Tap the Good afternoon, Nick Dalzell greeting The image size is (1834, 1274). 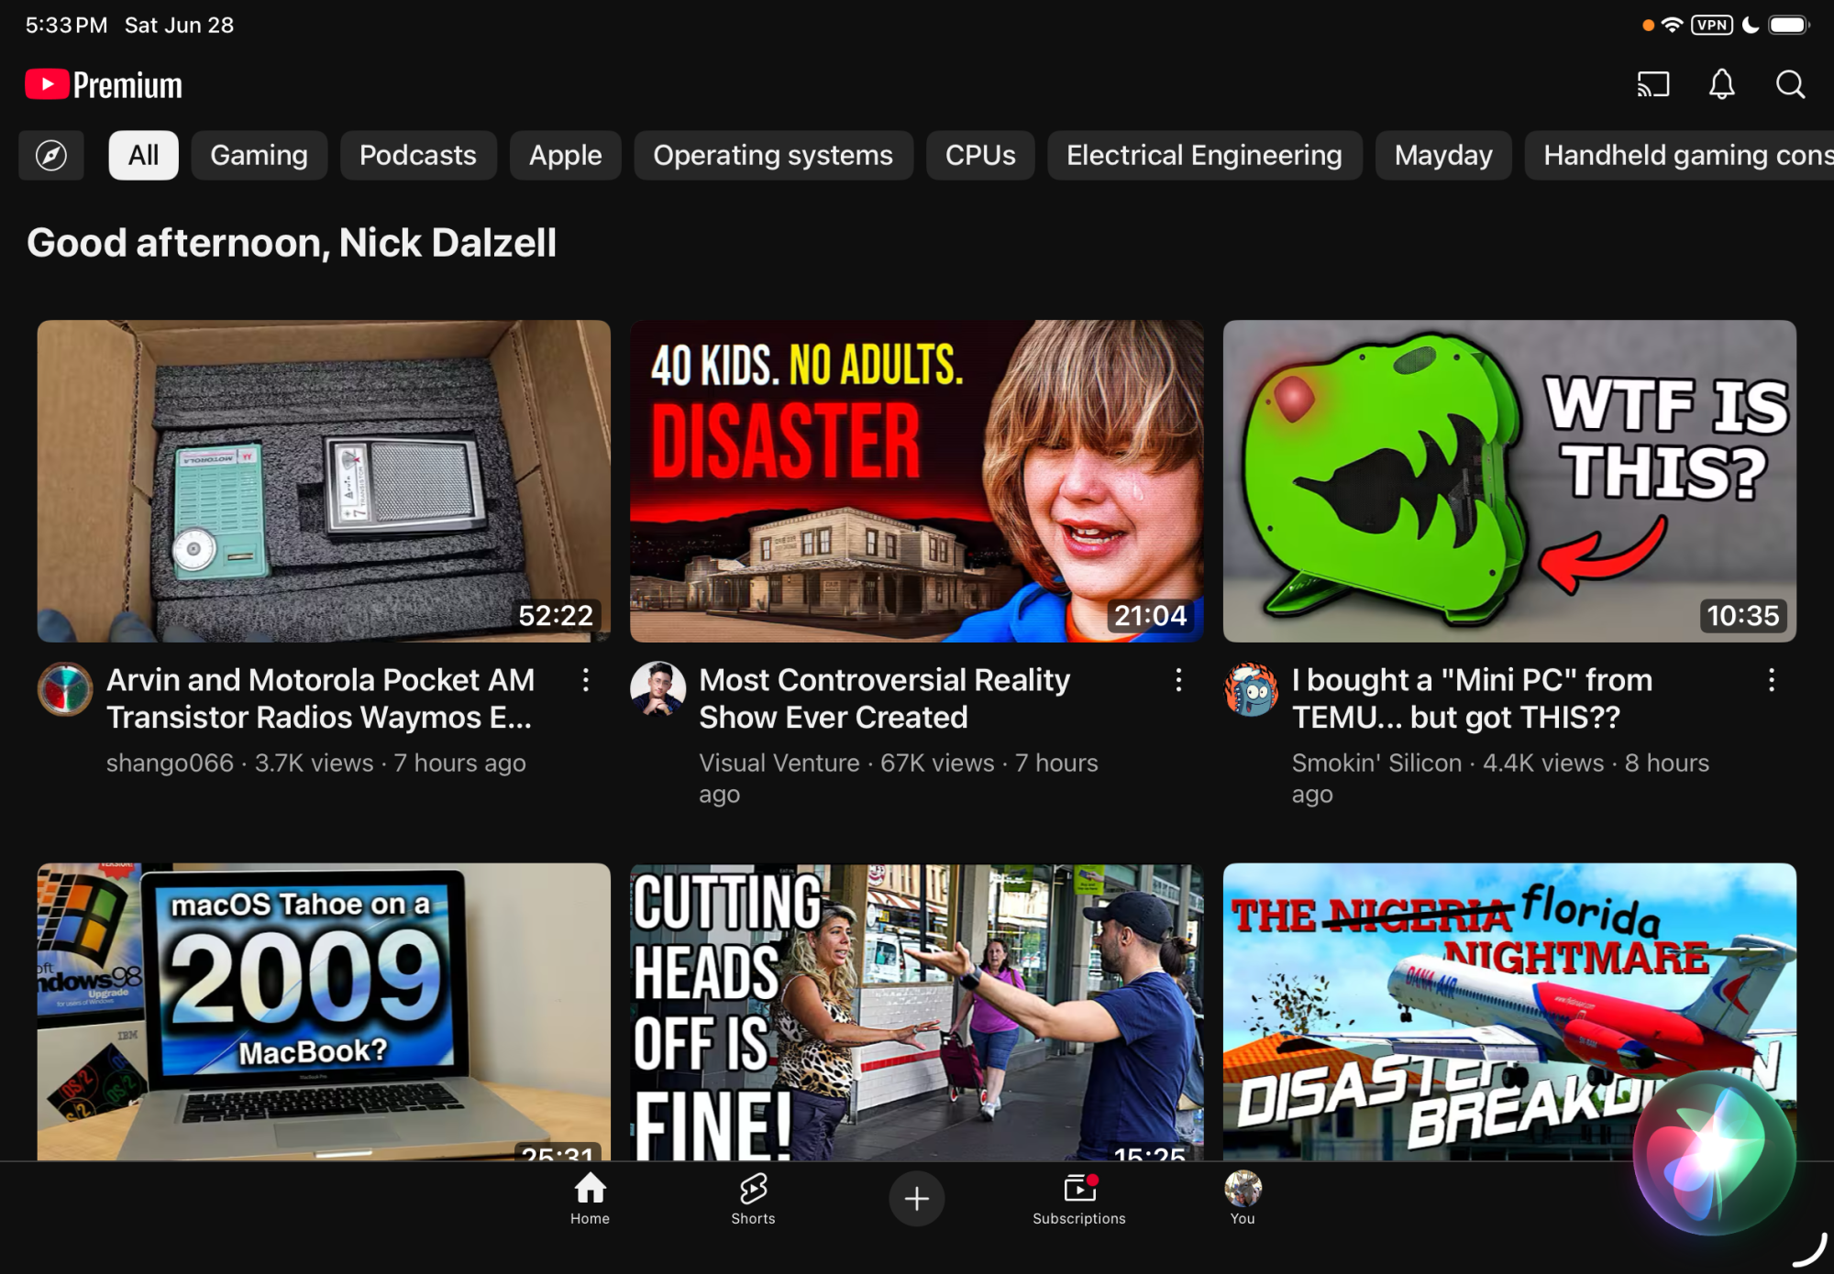pyautogui.click(x=292, y=243)
